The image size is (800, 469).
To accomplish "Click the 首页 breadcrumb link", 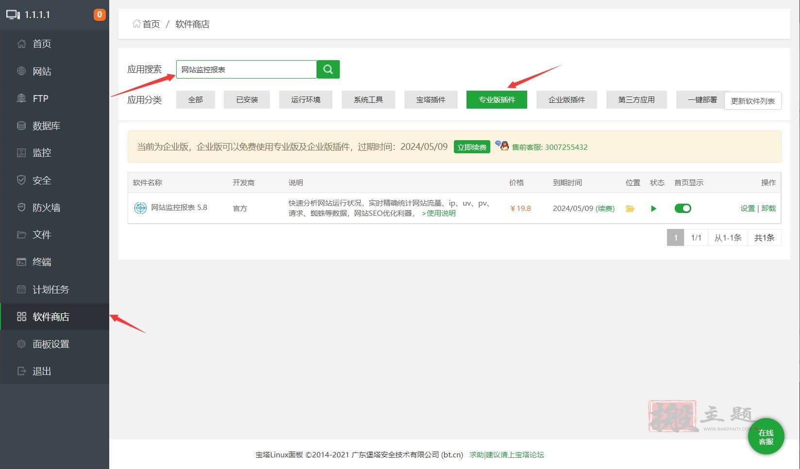I will click(x=151, y=24).
